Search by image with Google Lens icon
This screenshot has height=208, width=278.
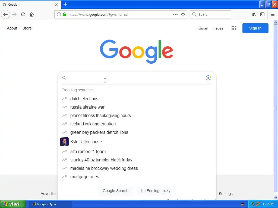pos(208,78)
